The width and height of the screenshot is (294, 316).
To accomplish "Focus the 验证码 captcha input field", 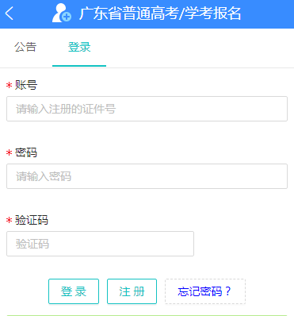I will point(100,244).
